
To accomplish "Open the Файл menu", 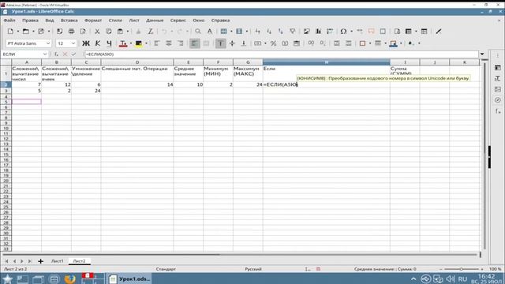I will [x=9, y=20].
